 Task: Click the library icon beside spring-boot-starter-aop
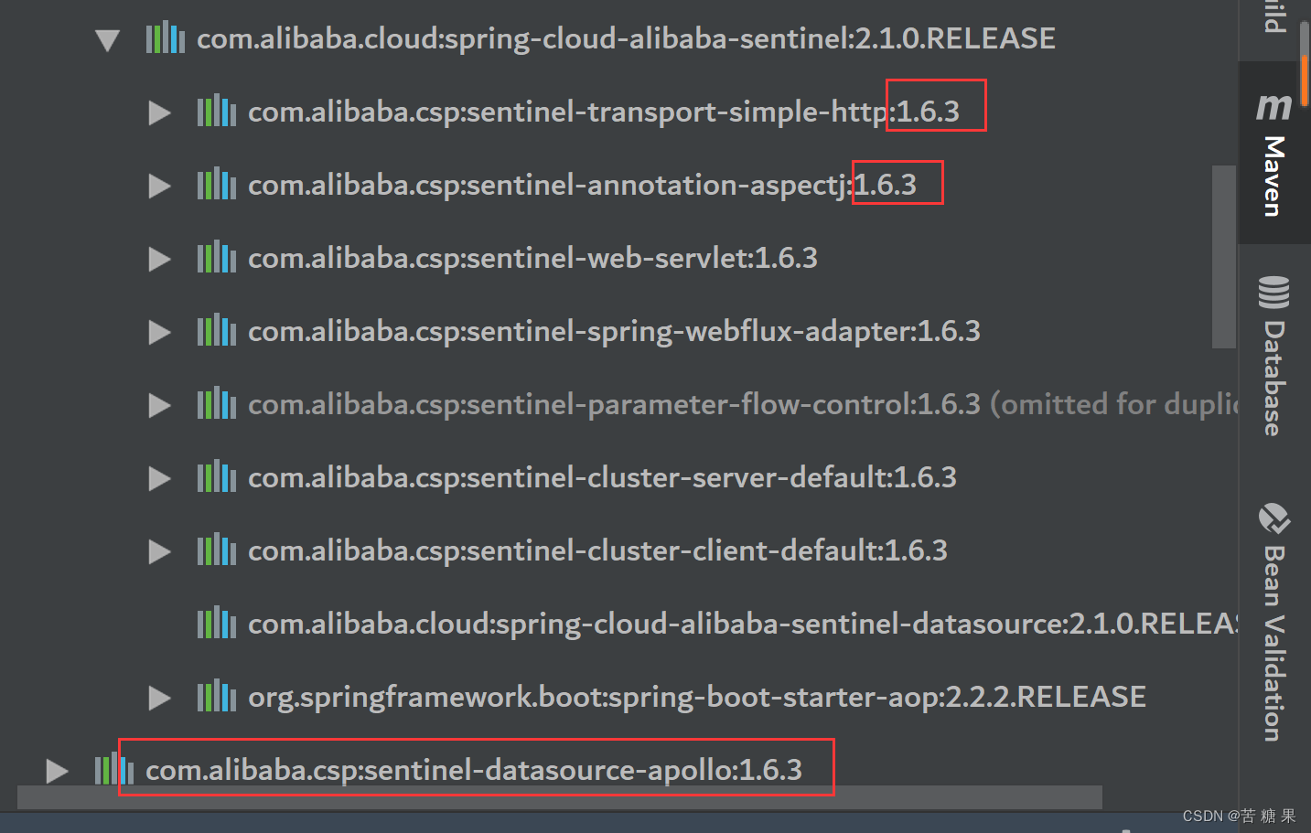click(216, 696)
